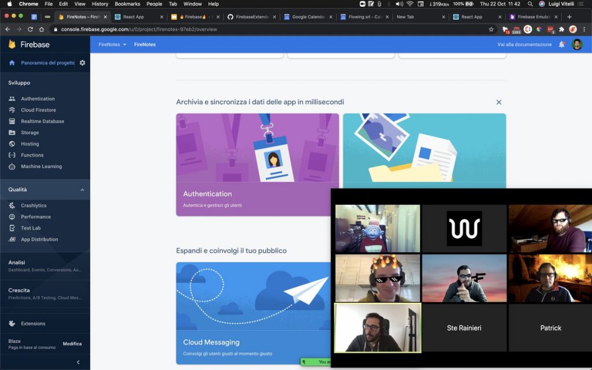Image resolution: width=592 pixels, height=370 pixels.
Task: Click the Firebase logo in sidebar
Action: point(12,45)
